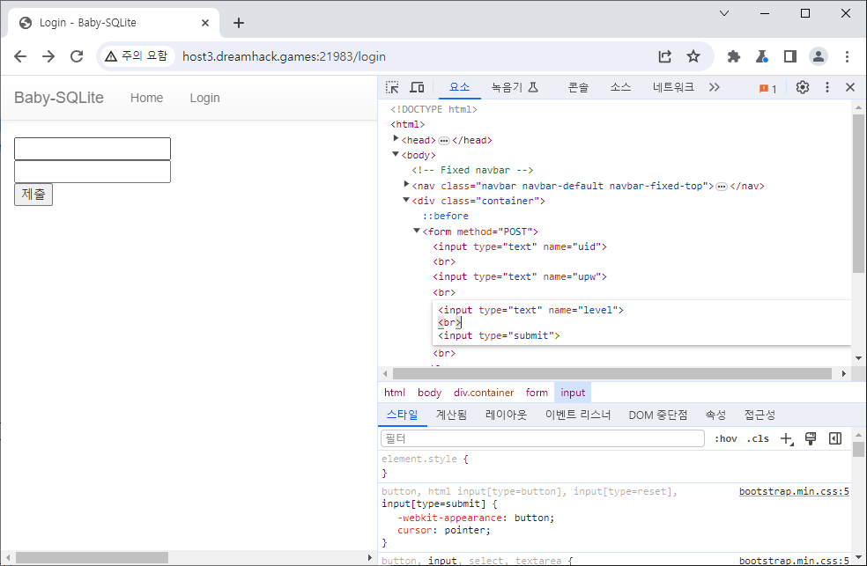Expand the head element in DOM tree
This screenshot has width=867, height=566.
point(396,139)
